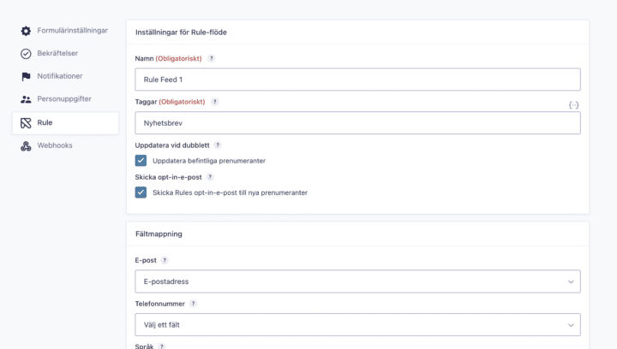
Task: Expand the Telefonnummer Välj ett fält dropdown
Action: [x=357, y=325]
